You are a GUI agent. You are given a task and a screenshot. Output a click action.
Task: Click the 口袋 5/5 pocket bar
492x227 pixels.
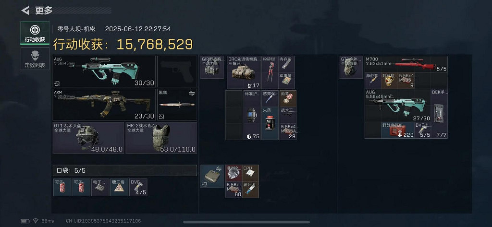pos(125,170)
